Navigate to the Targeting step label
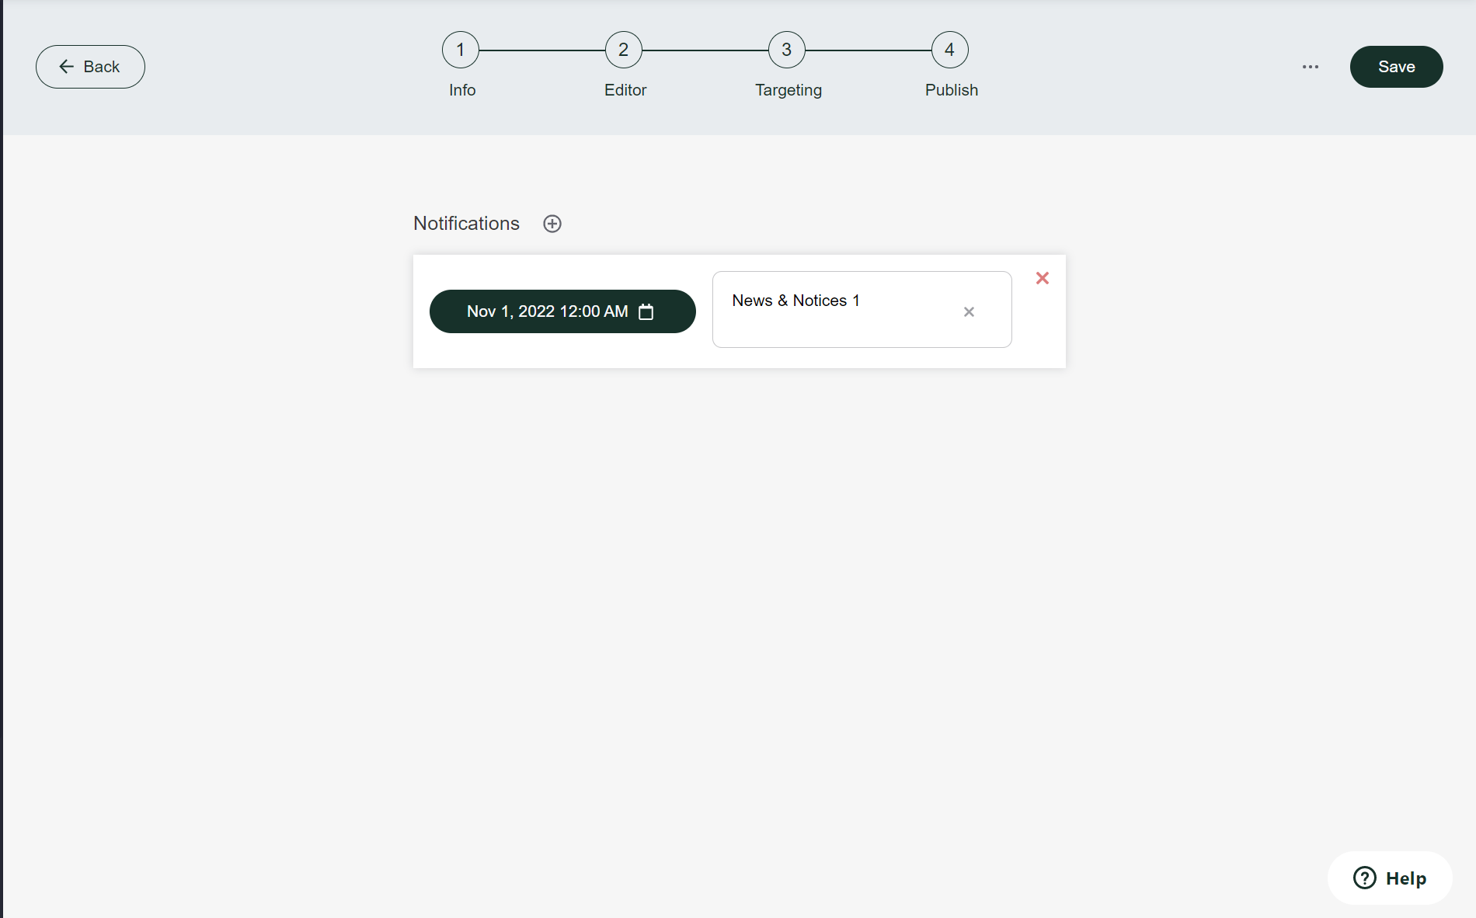 click(788, 90)
